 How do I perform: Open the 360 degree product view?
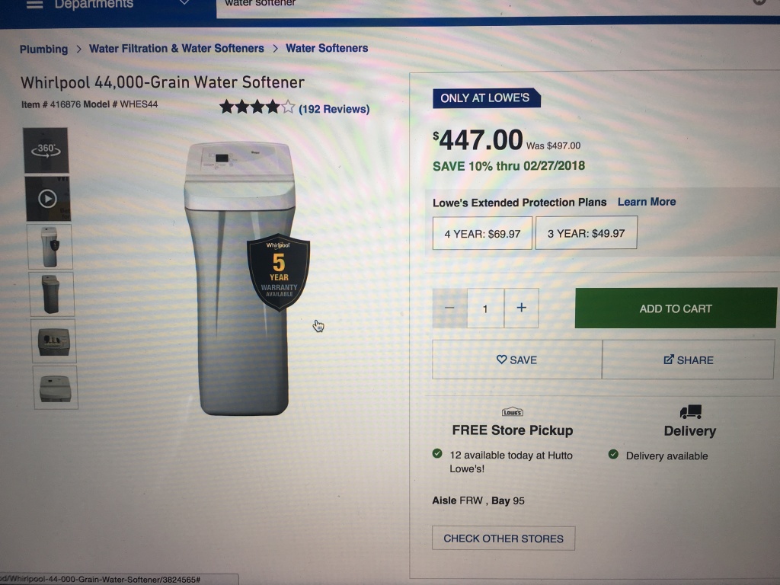(46, 150)
